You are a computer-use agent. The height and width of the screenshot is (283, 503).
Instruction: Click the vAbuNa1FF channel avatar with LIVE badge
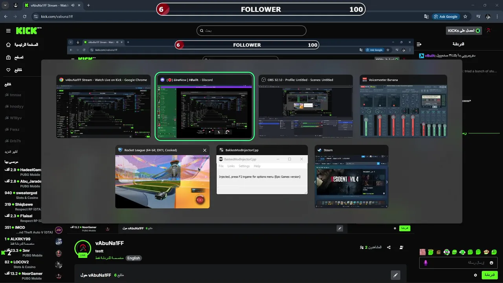click(83, 248)
